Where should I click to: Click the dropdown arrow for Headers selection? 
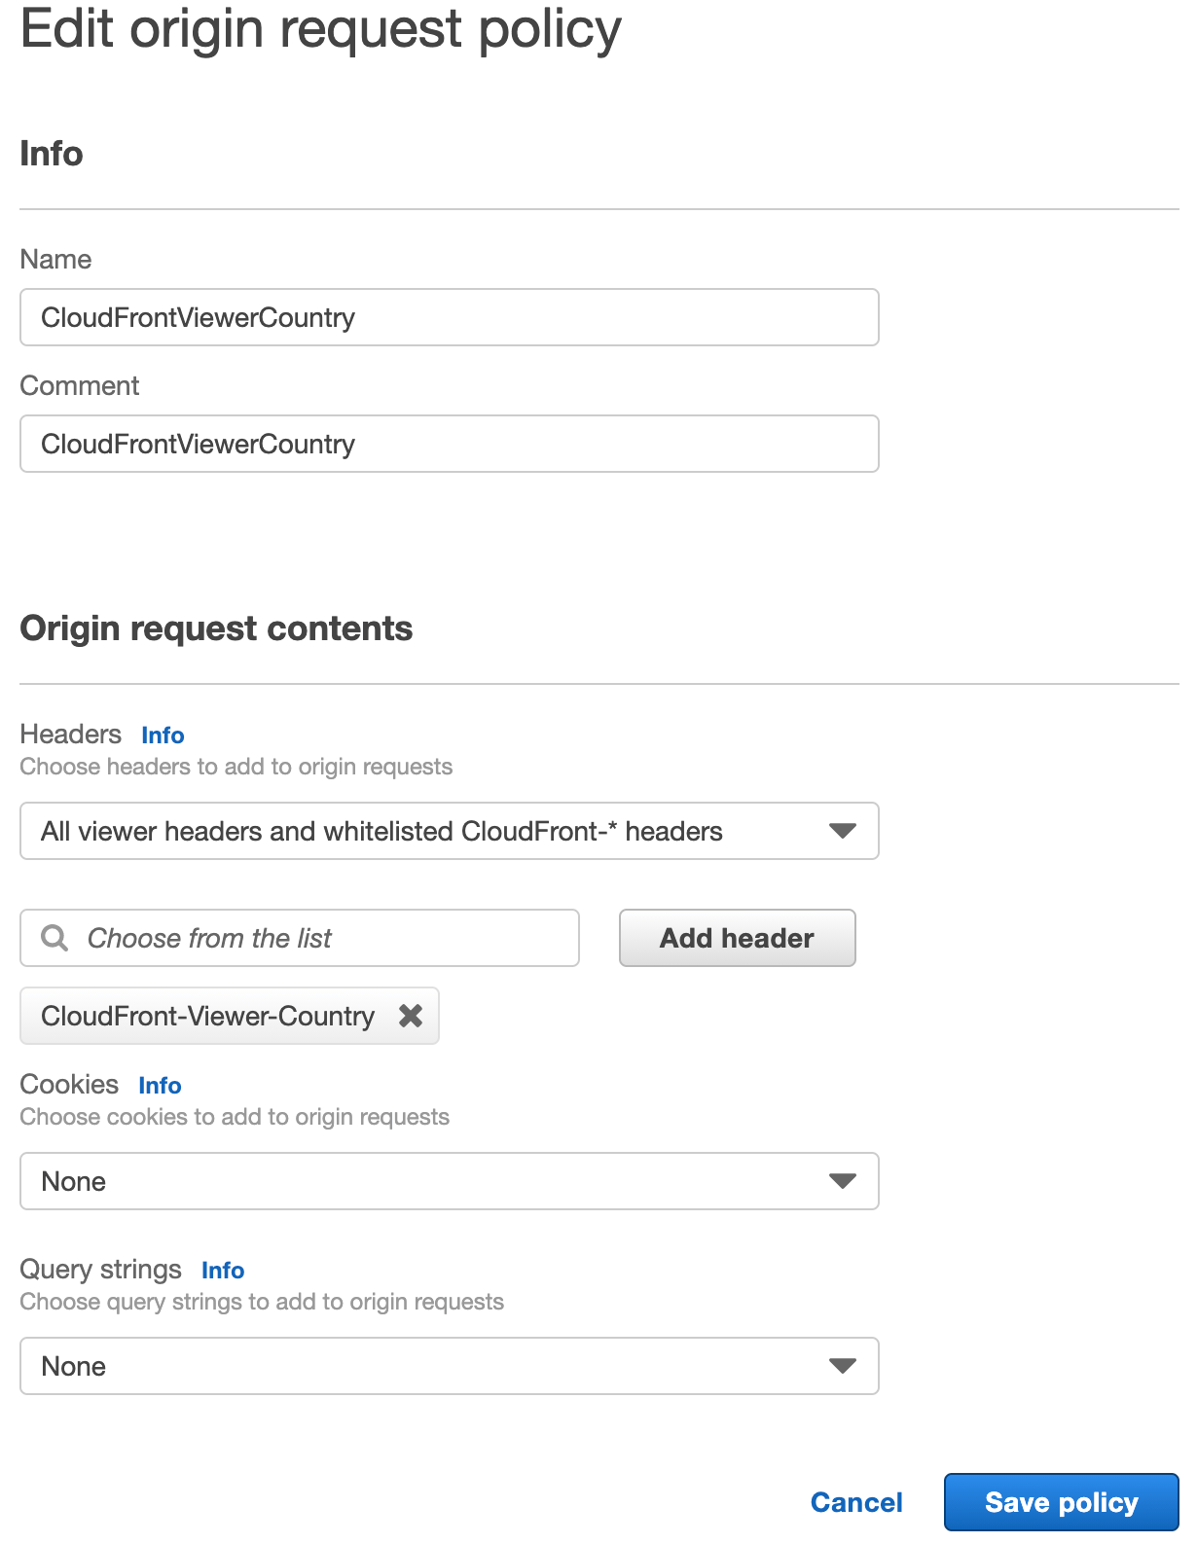[843, 831]
